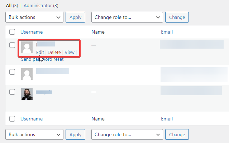Show All users filter
The image size is (229, 143).
9,6
